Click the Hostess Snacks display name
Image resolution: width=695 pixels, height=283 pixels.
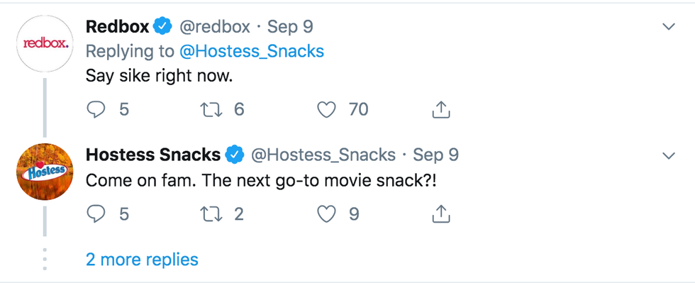pyautogui.click(x=153, y=155)
